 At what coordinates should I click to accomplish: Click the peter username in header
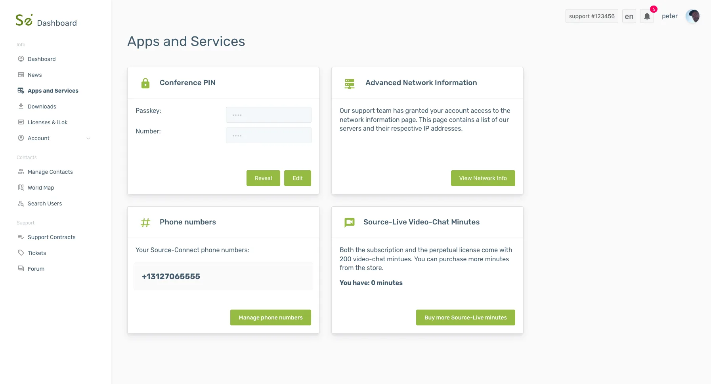pos(670,16)
